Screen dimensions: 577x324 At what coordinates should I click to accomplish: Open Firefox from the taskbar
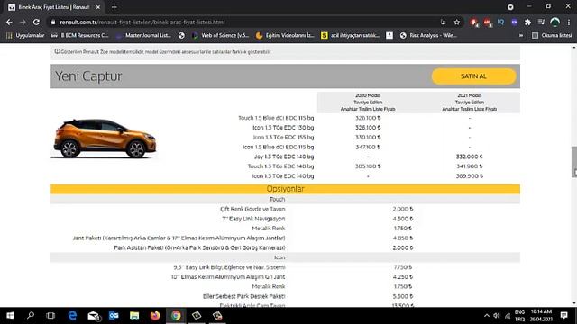click(x=155, y=316)
